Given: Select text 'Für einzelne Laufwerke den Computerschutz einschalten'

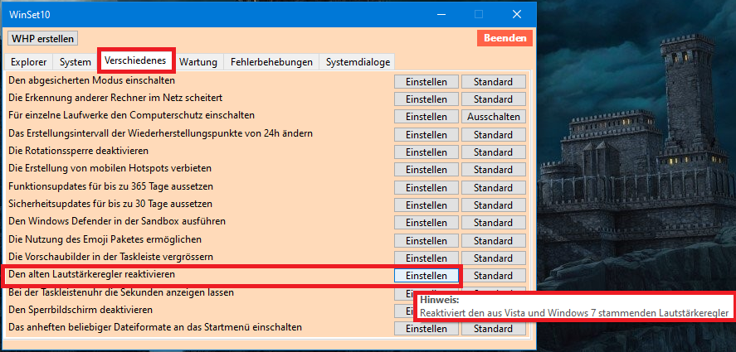Looking at the screenshot, I should click(x=131, y=115).
